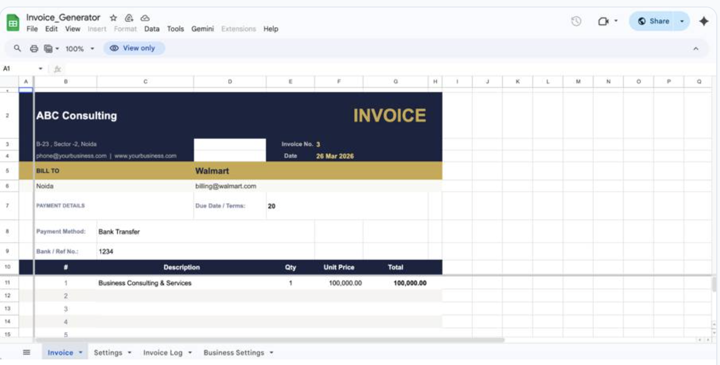Switch to the Business Settings sheet tab
Image resolution: width=720 pixels, height=365 pixels.
[x=234, y=352]
